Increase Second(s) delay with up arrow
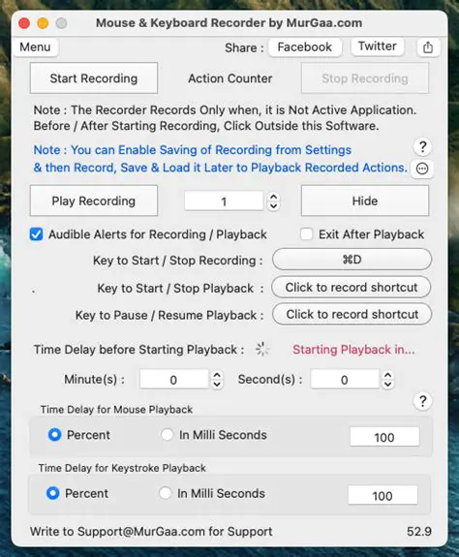 coord(388,375)
